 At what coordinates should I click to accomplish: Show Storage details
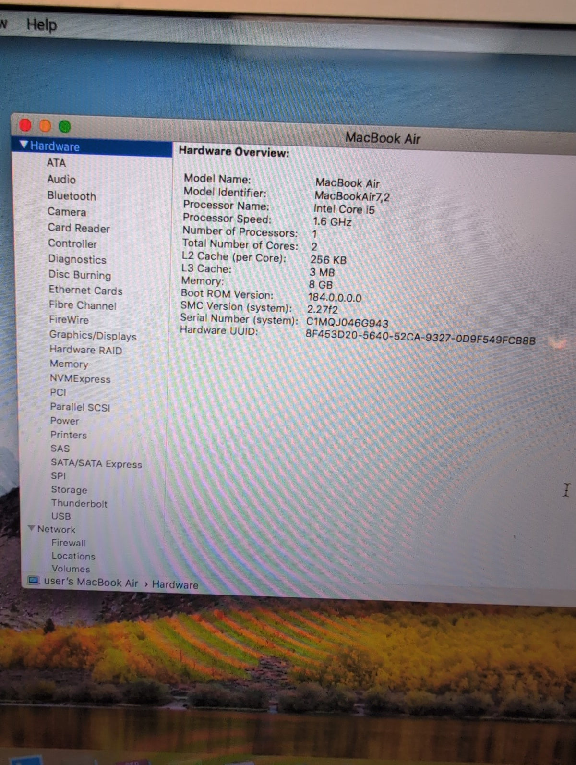pos(69,490)
